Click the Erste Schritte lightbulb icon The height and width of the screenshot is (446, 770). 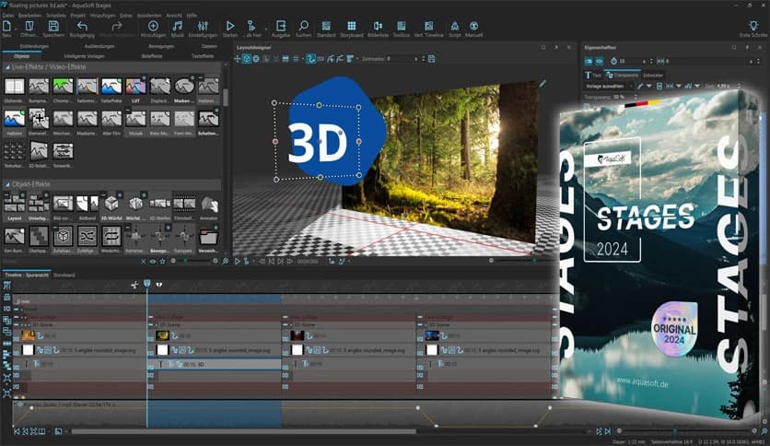[753, 26]
